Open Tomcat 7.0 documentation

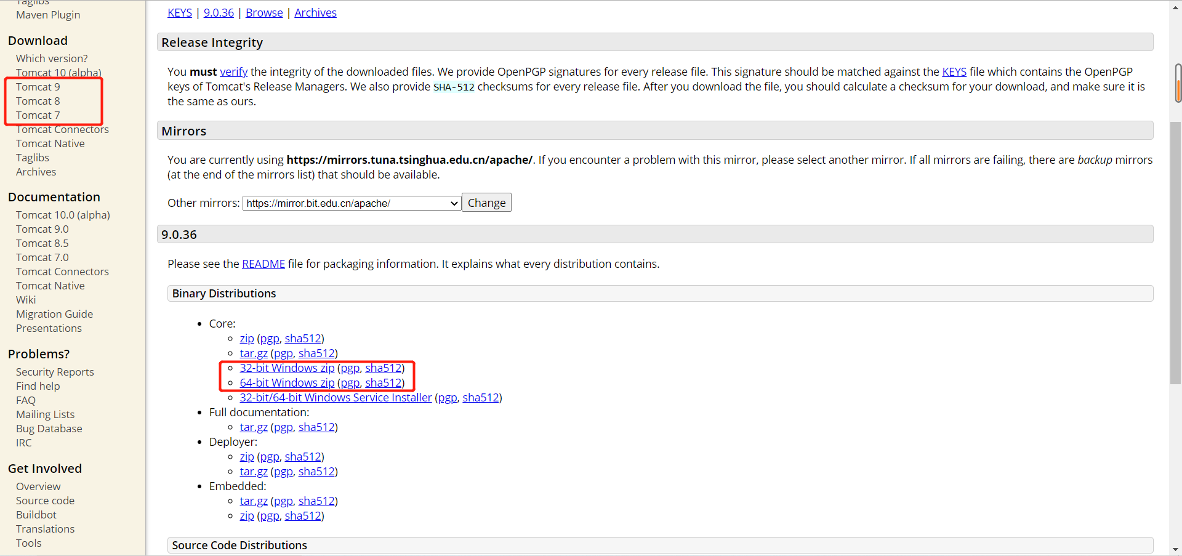pos(42,257)
